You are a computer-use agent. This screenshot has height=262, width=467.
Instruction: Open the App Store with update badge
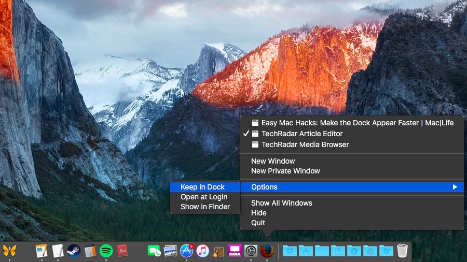(x=187, y=251)
